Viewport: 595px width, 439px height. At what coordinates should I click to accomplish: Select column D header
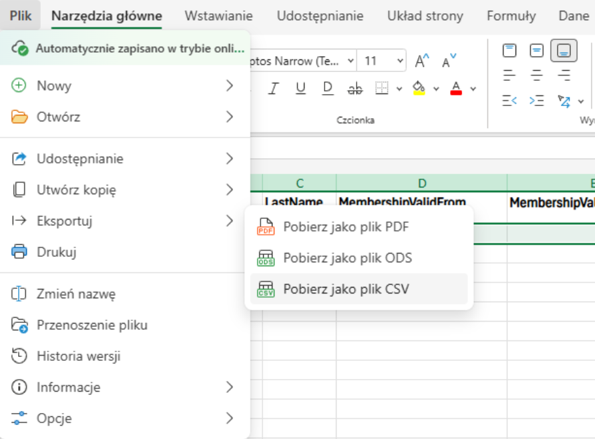pos(421,183)
